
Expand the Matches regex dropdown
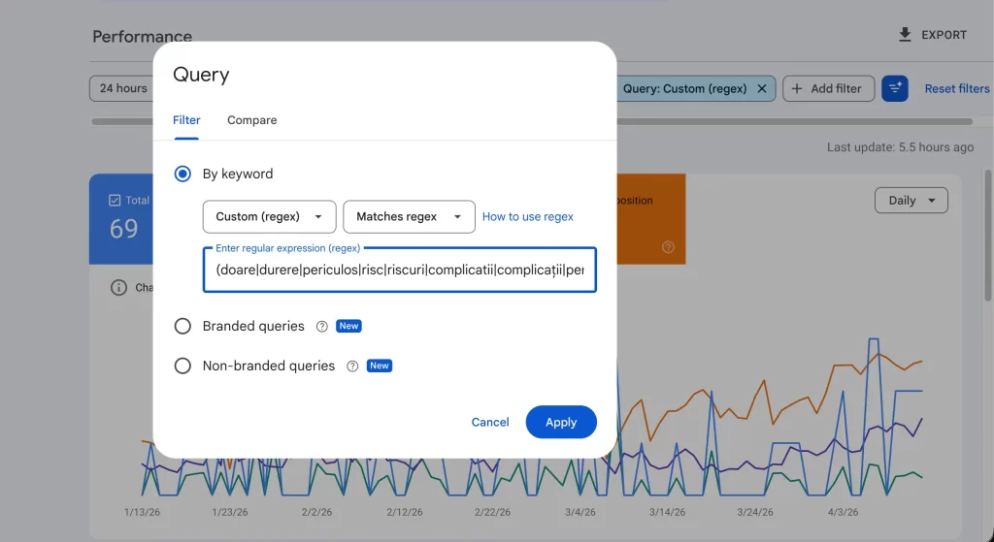[409, 217]
